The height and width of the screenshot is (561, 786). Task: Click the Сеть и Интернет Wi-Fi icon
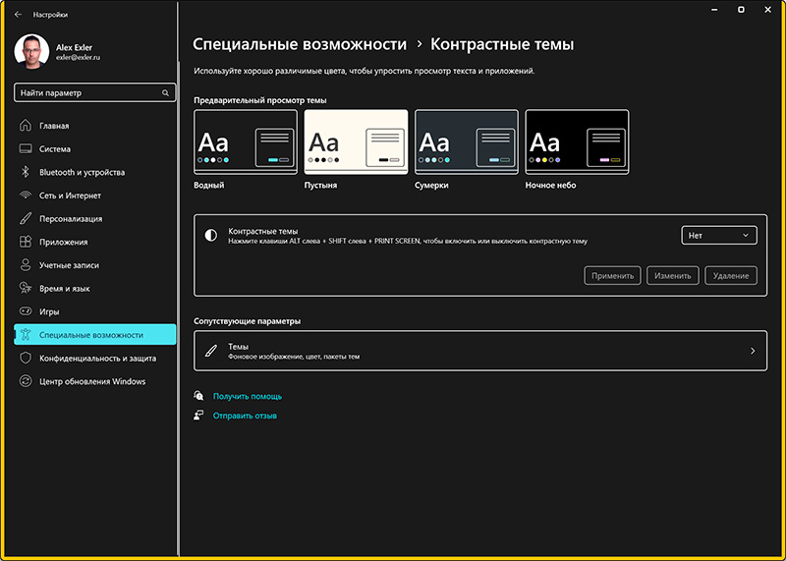[x=26, y=196]
